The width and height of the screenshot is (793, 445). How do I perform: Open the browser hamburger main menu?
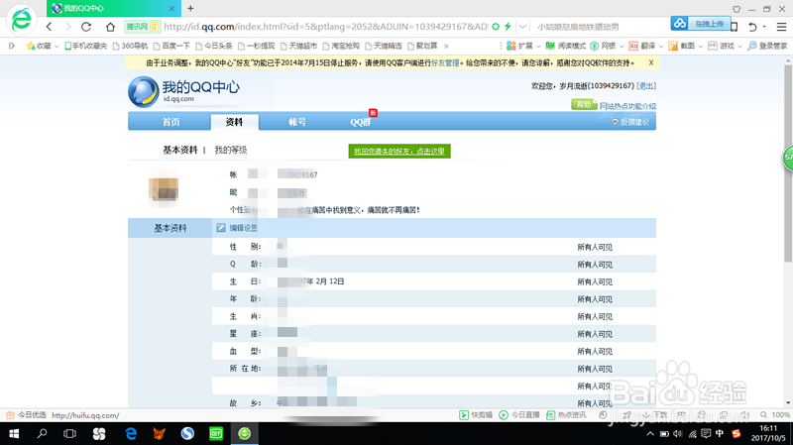(x=781, y=27)
